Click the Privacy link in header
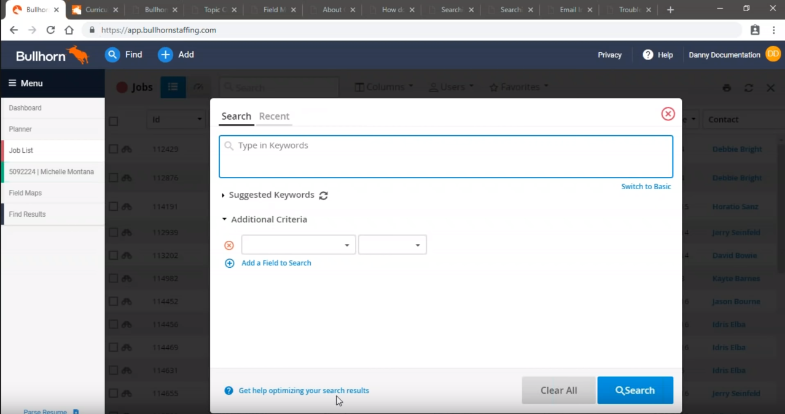The height and width of the screenshot is (414, 785). click(610, 55)
